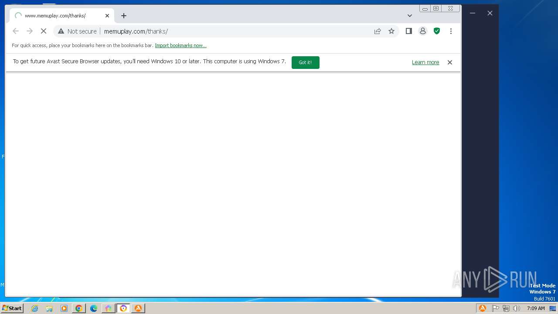Open network status tray icon
The width and height of the screenshot is (558, 314).
(x=506, y=308)
